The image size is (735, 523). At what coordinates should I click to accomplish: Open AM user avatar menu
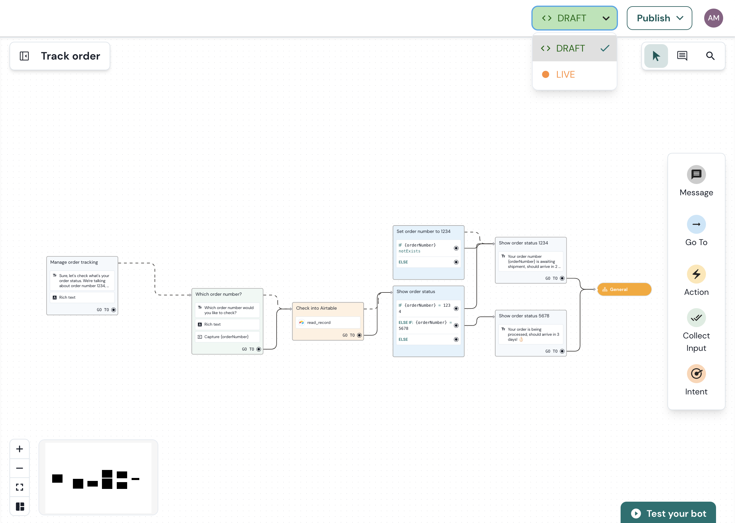click(x=713, y=18)
